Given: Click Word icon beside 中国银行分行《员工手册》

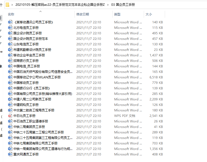Looking at the screenshot, I should (10, 88).
